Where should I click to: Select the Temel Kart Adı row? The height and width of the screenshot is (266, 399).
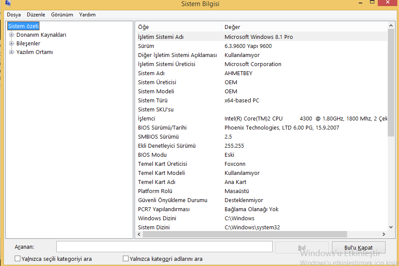(x=261, y=182)
